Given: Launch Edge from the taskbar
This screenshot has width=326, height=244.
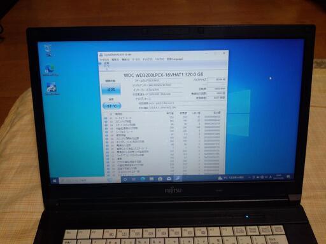Looking at the screenshot, I should coord(143,179).
